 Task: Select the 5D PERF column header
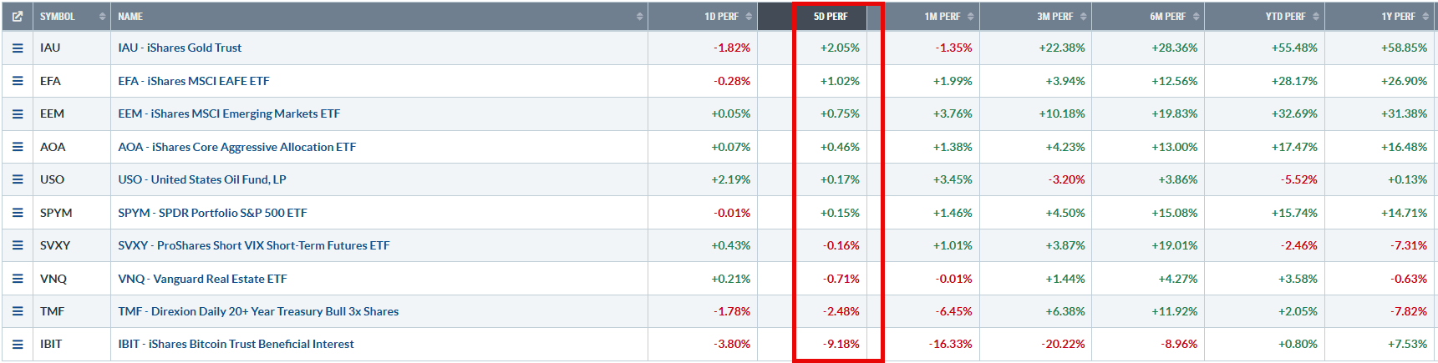coord(831,17)
